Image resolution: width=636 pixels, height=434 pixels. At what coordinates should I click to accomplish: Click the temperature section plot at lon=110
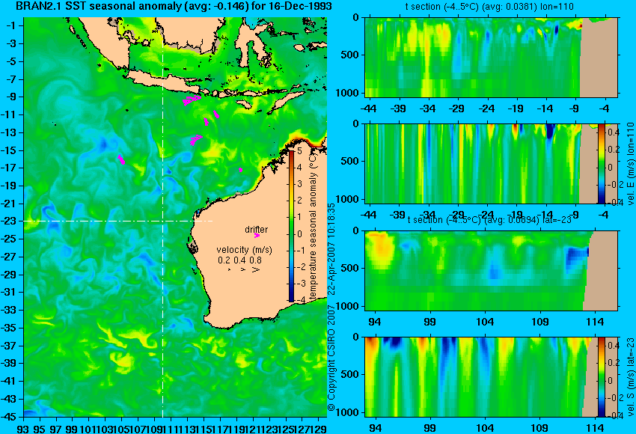coord(491,57)
